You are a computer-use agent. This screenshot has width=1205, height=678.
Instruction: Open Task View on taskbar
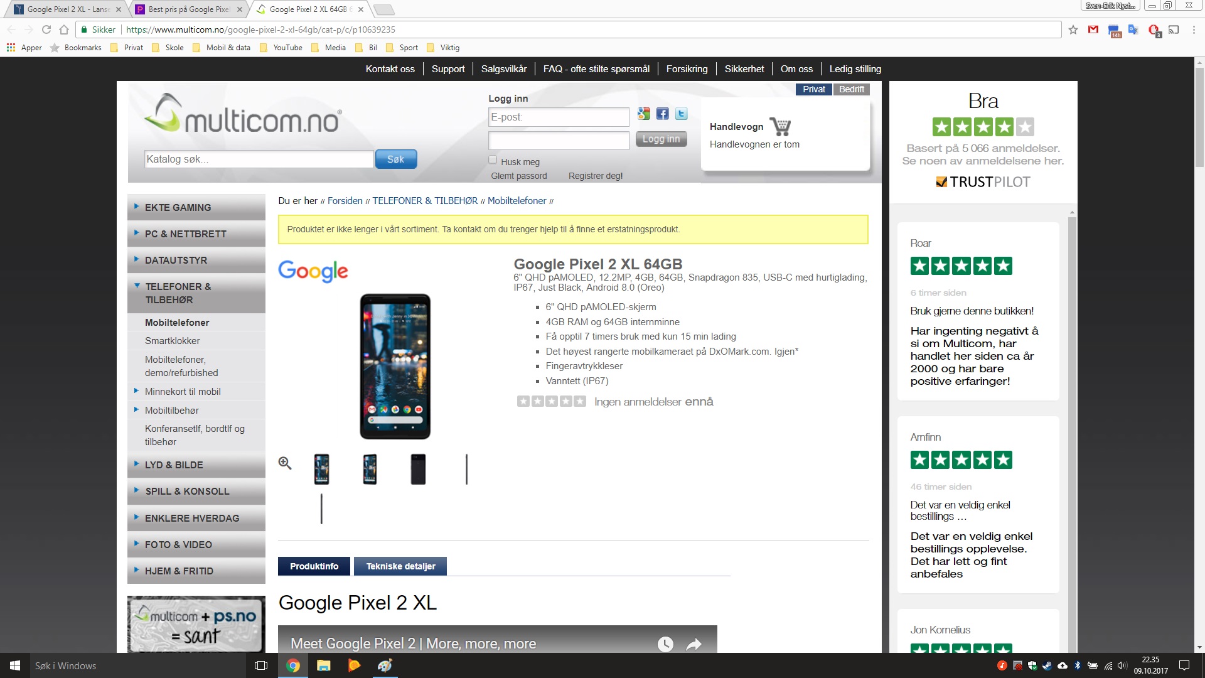(261, 665)
